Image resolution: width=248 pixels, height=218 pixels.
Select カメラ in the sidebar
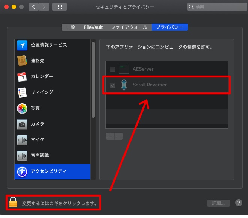coord(52,124)
